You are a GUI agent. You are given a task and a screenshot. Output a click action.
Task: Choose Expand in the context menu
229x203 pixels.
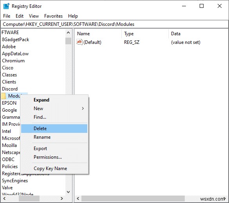pyautogui.click(x=54, y=100)
